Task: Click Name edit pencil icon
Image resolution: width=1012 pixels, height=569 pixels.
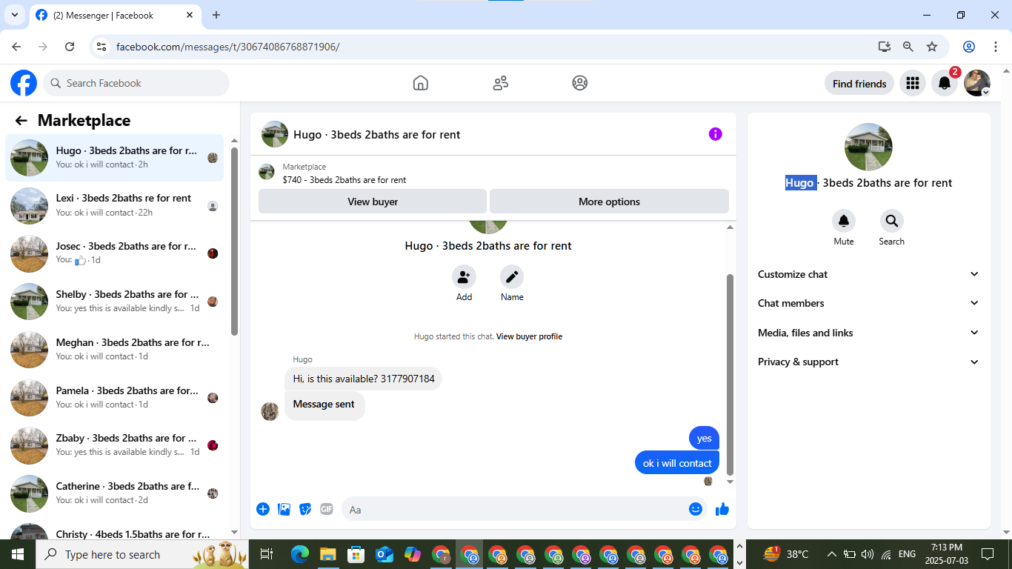Action: (x=512, y=277)
